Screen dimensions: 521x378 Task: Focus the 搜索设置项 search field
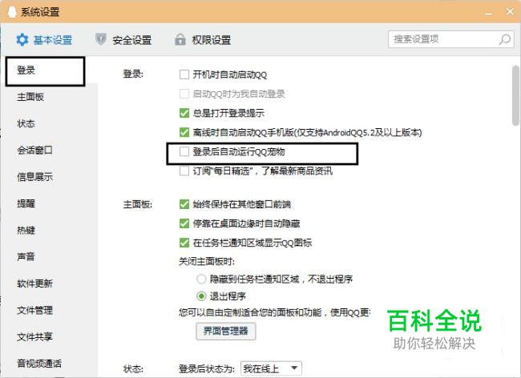451,39
